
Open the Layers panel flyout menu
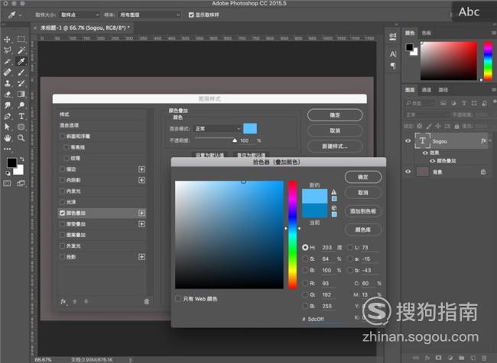493,90
